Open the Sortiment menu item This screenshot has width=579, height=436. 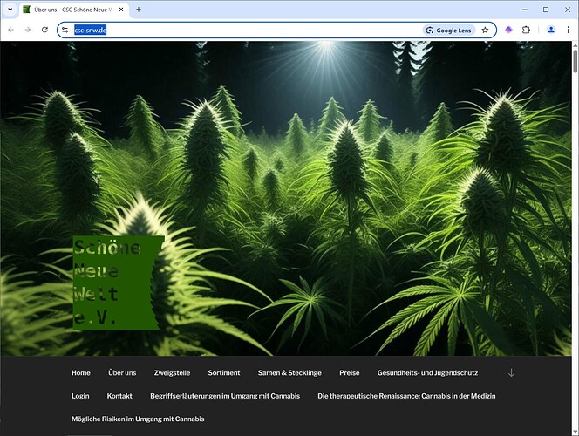click(x=224, y=373)
